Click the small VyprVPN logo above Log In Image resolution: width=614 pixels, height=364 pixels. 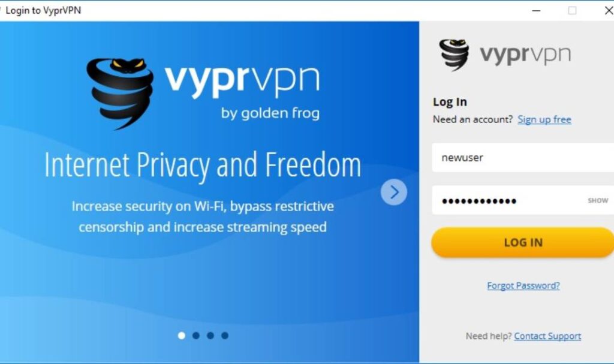(x=455, y=55)
